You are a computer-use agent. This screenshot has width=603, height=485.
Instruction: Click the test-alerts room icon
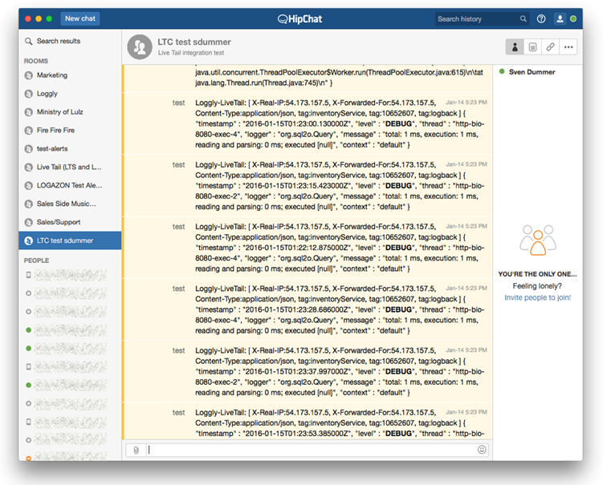28,148
